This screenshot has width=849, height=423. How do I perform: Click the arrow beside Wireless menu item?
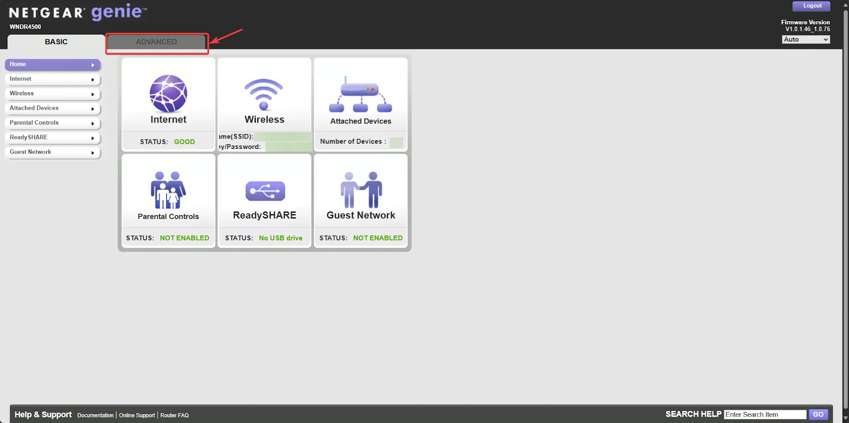click(x=93, y=94)
